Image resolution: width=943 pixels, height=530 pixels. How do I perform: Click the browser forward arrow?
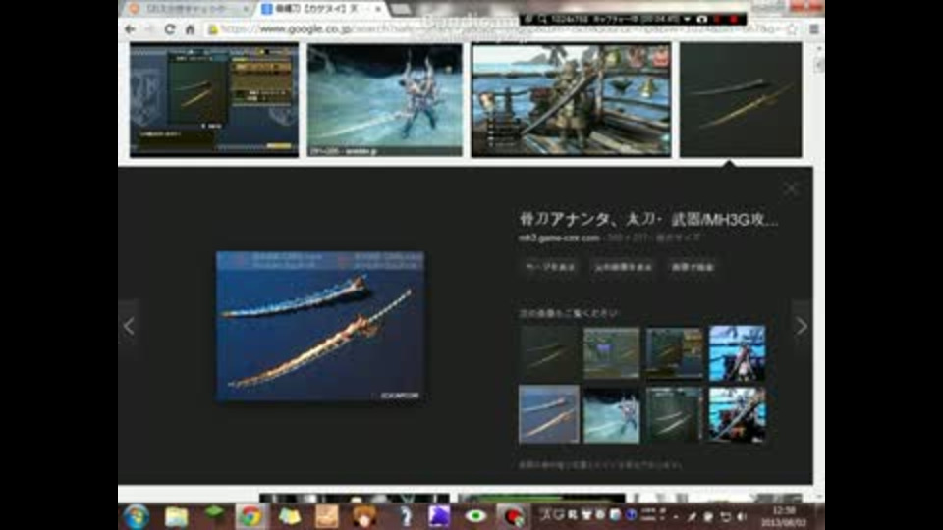[x=149, y=28]
